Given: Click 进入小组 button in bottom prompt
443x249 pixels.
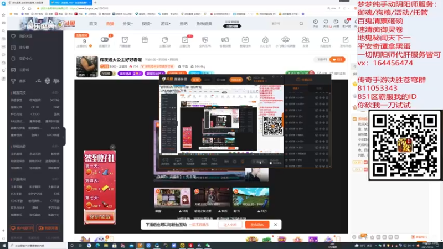Looking at the screenshot, I should pyautogui.click(x=230, y=225).
